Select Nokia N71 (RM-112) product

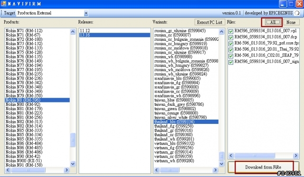point(38,30)
